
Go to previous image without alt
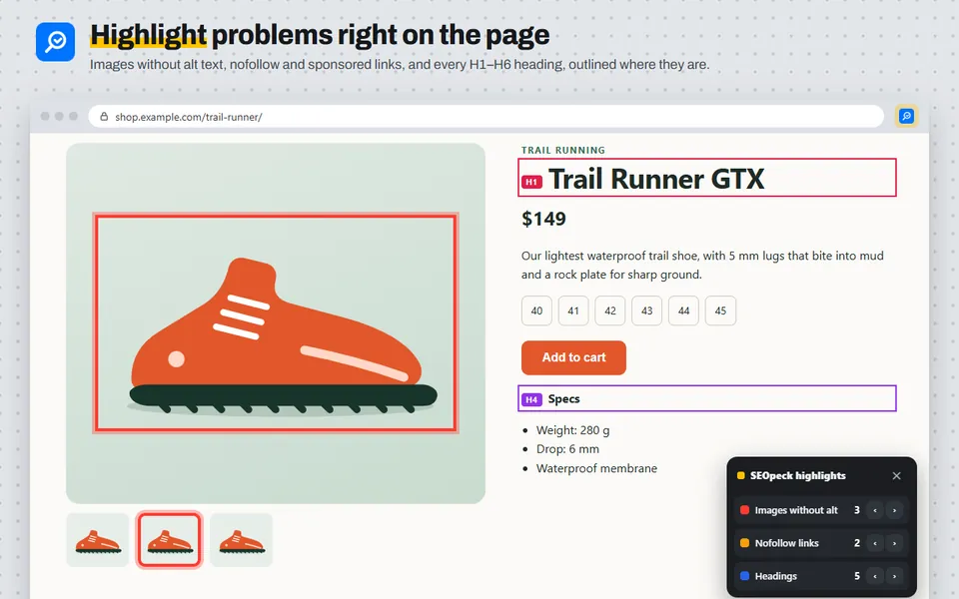click(x=875, y=510)
